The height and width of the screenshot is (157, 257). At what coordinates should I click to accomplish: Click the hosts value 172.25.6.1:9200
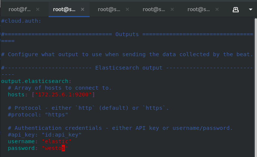pyautogui.click(x=63, y=94)
